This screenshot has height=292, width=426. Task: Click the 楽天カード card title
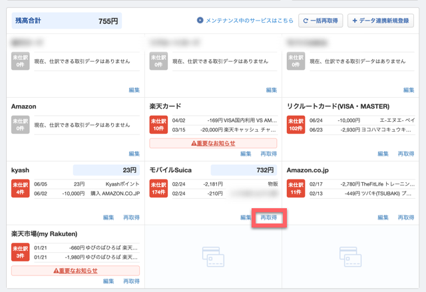pos(165,106)
